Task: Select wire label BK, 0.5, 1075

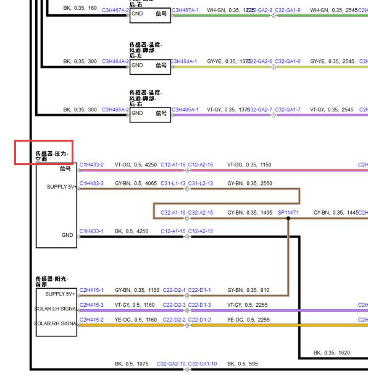Action: pos(132,364)
